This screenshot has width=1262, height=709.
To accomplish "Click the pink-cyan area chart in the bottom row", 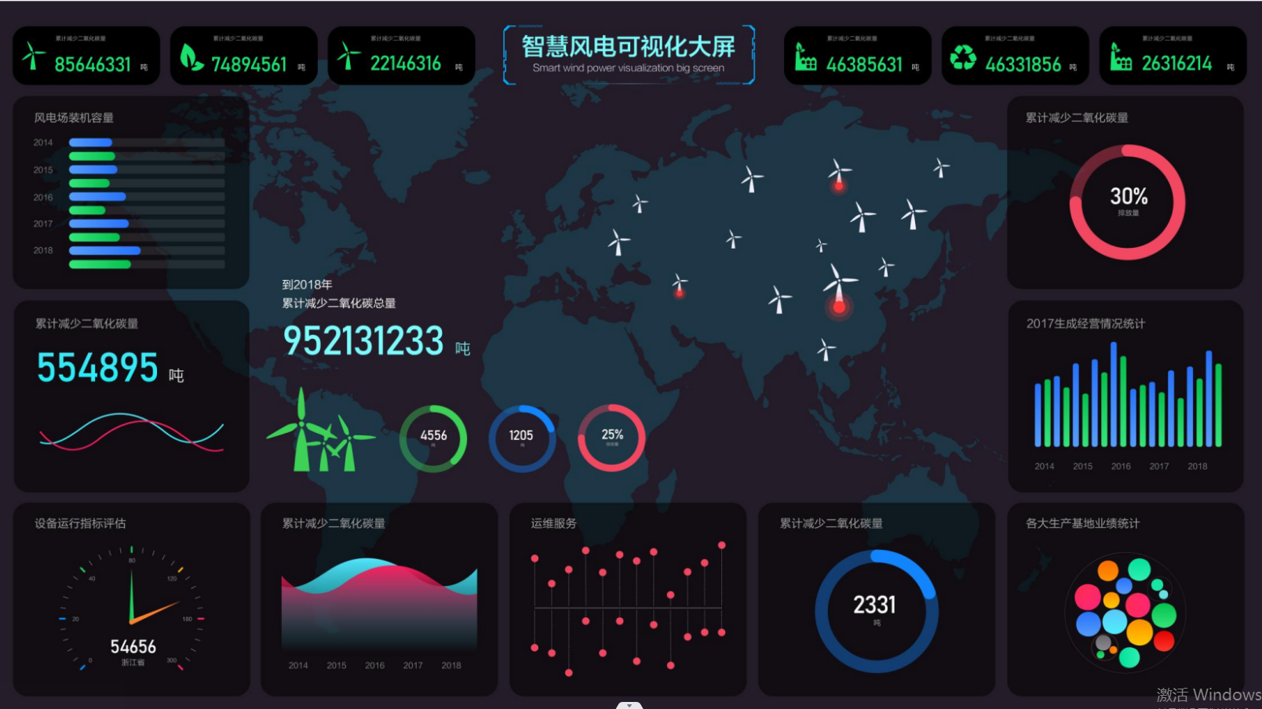I will [379, 603].
